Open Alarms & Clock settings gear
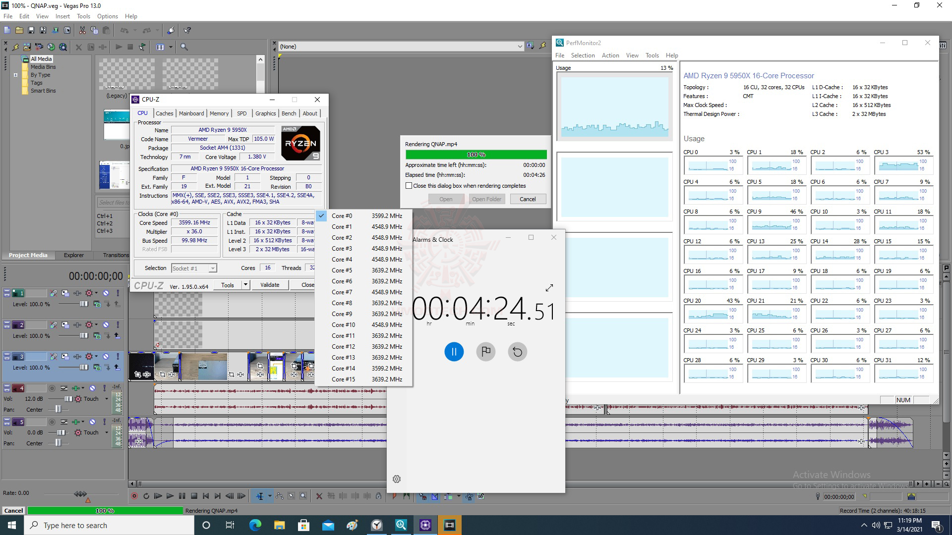This screenshot has width=952, height=535. click(396, 479)
